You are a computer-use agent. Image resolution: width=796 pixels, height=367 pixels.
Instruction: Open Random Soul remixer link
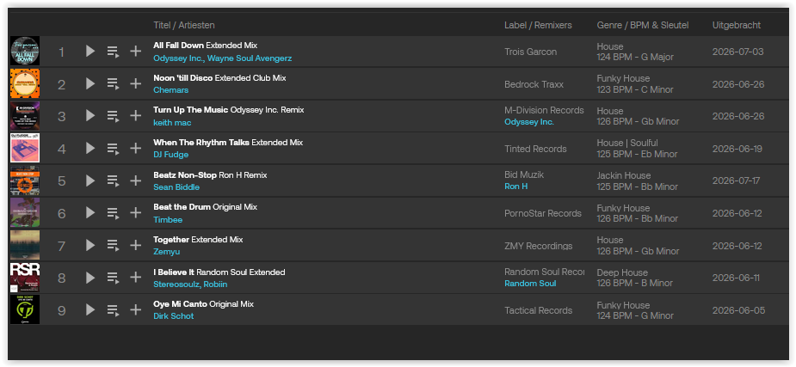click(x=530, y=284)
